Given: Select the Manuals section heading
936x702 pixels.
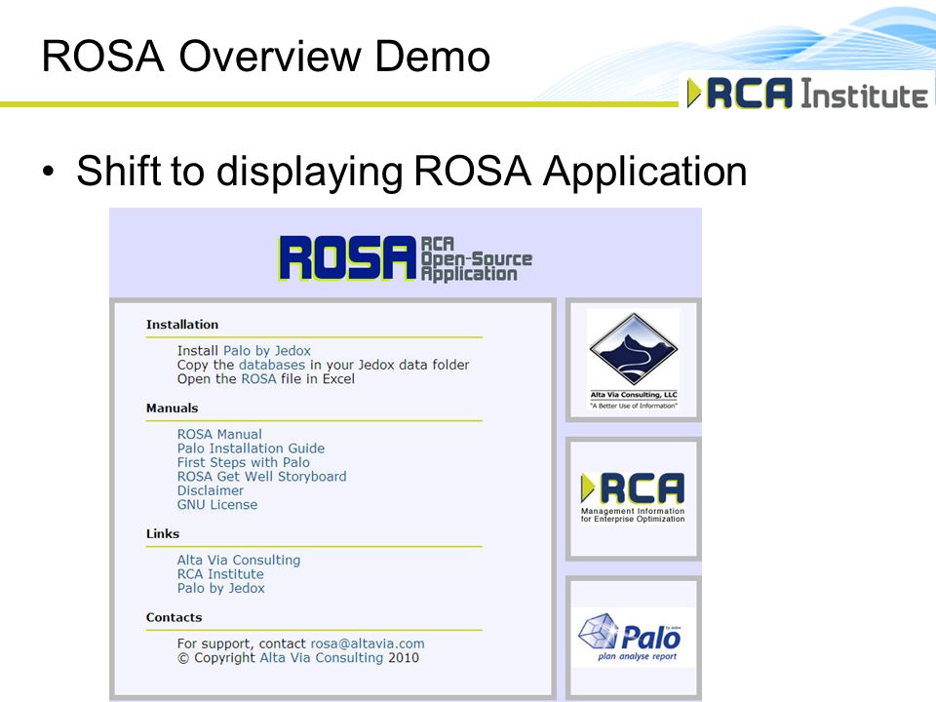Looking at the screenshot, I should [172, 409].
